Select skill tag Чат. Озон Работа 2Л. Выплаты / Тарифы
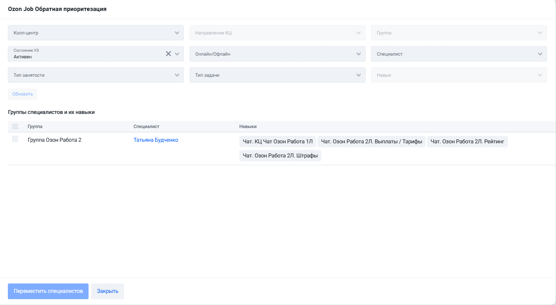The height and width of the screenshot is (305, 556). pyautogui.click(x=371, y=142)
